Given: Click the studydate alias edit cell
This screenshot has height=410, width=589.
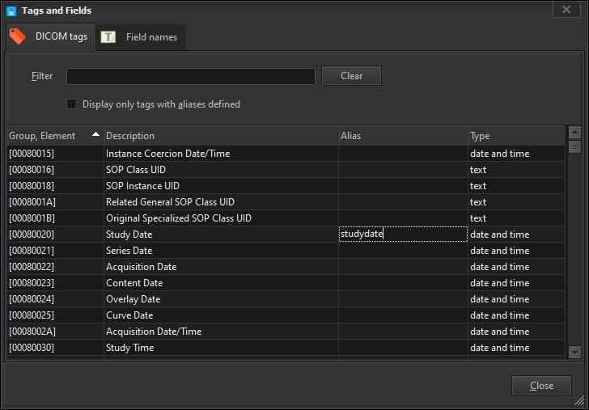Looking at the screenshot, I should click(402, 235).
